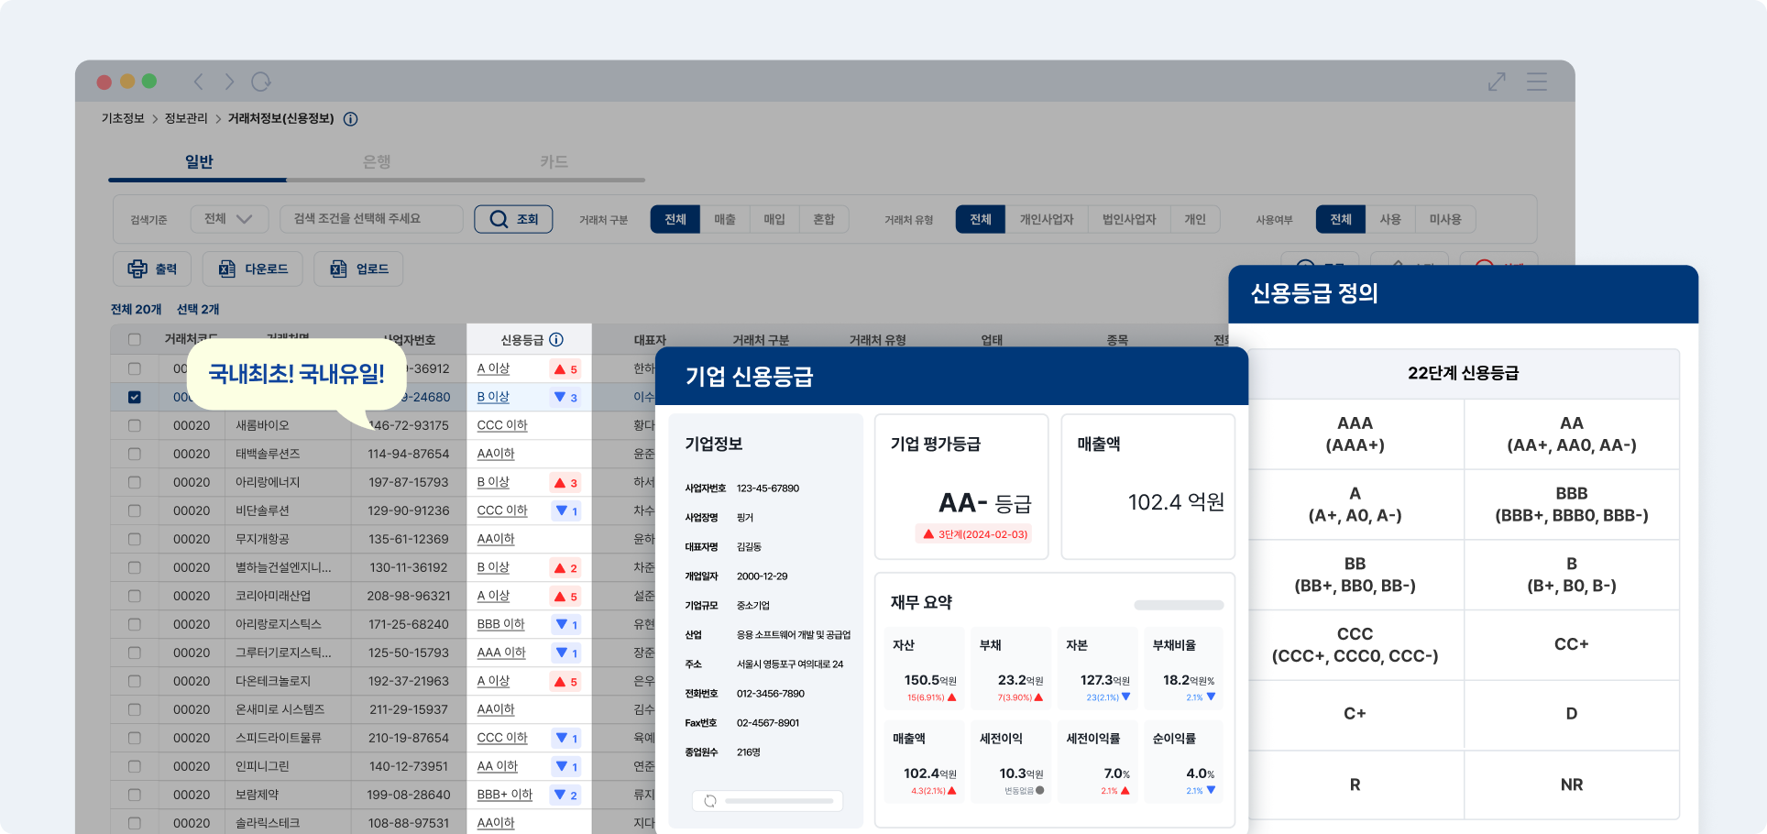Click the 대표자 column header
Screen dimensions: 1767x834
(650, 340)
